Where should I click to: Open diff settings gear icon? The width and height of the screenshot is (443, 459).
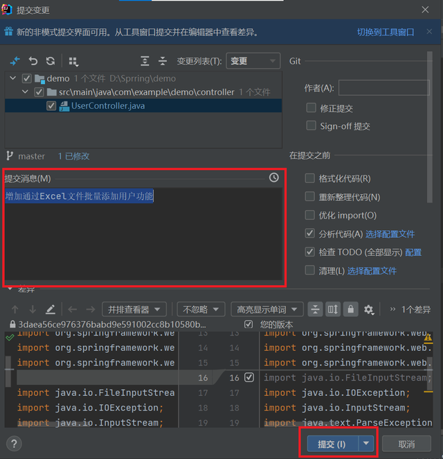coord(368,310)
